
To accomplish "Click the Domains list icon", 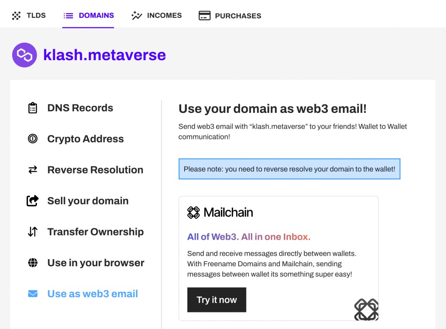I will tap(68, 16).
